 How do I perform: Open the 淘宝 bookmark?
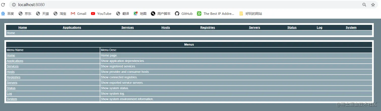click(x=60, y=14)
